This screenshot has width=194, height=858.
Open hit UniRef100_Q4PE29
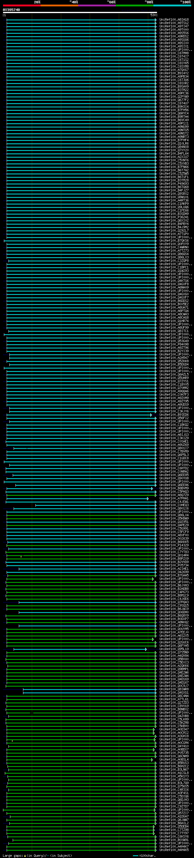coord(174,525)
